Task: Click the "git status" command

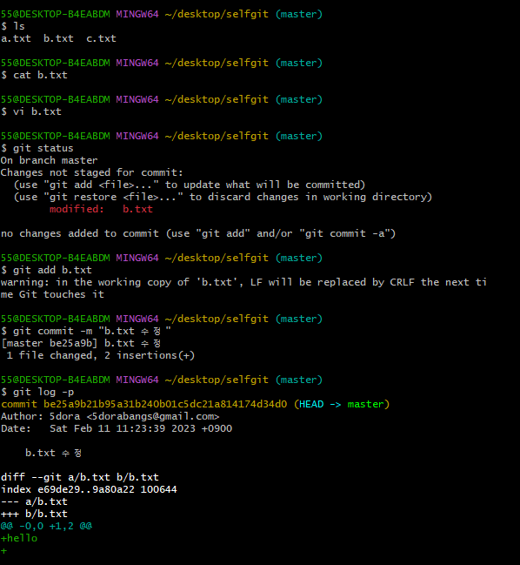Action: click(x=43, y=148)
